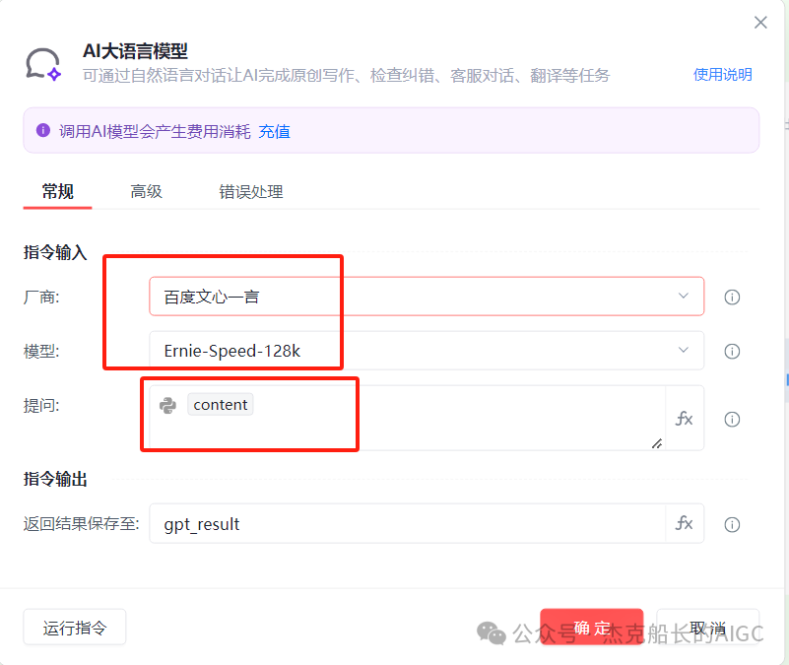The width and height of the screenshot is (789, 665).
Task: Click the gpt_result output field
Action: click(407, 523)
